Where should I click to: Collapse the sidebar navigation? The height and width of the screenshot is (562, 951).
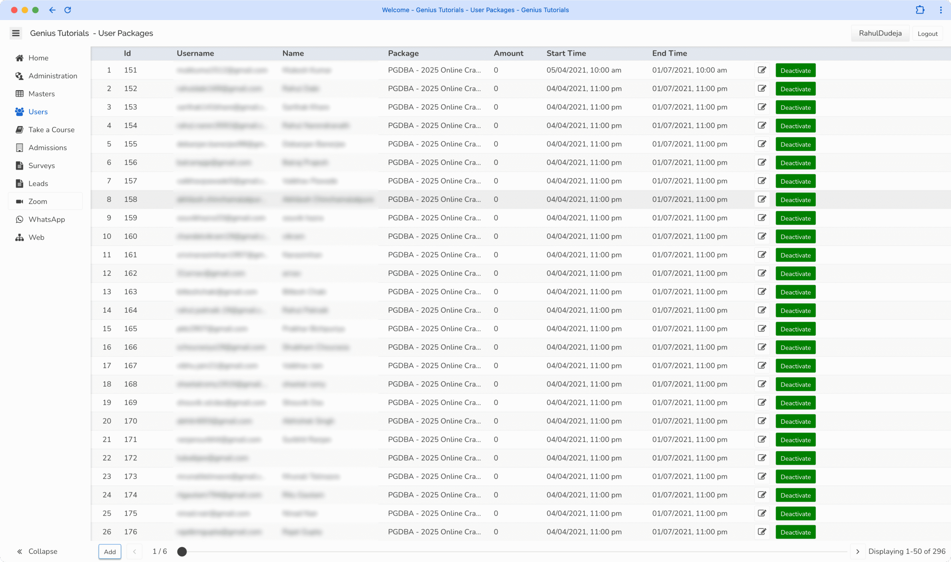tap(36, 551)
